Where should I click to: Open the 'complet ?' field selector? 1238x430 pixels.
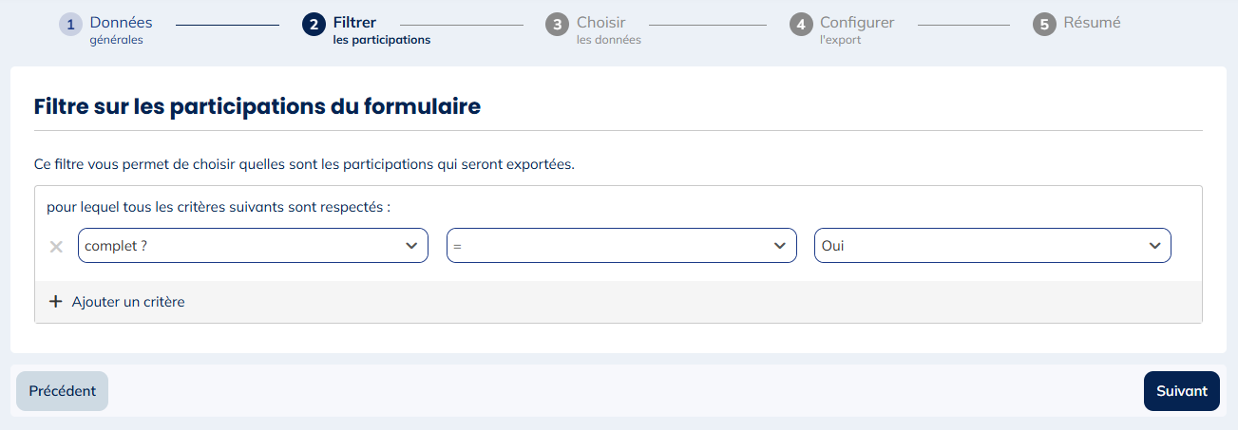(x=253, y=246)
